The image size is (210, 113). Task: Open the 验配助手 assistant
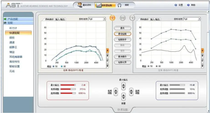[122, 39]
